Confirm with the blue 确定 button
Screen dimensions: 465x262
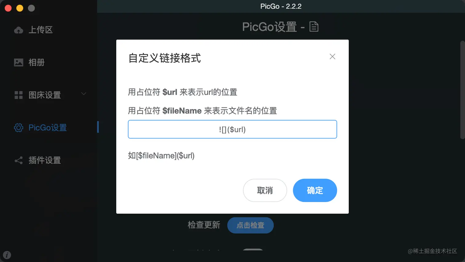pos(315,191)
